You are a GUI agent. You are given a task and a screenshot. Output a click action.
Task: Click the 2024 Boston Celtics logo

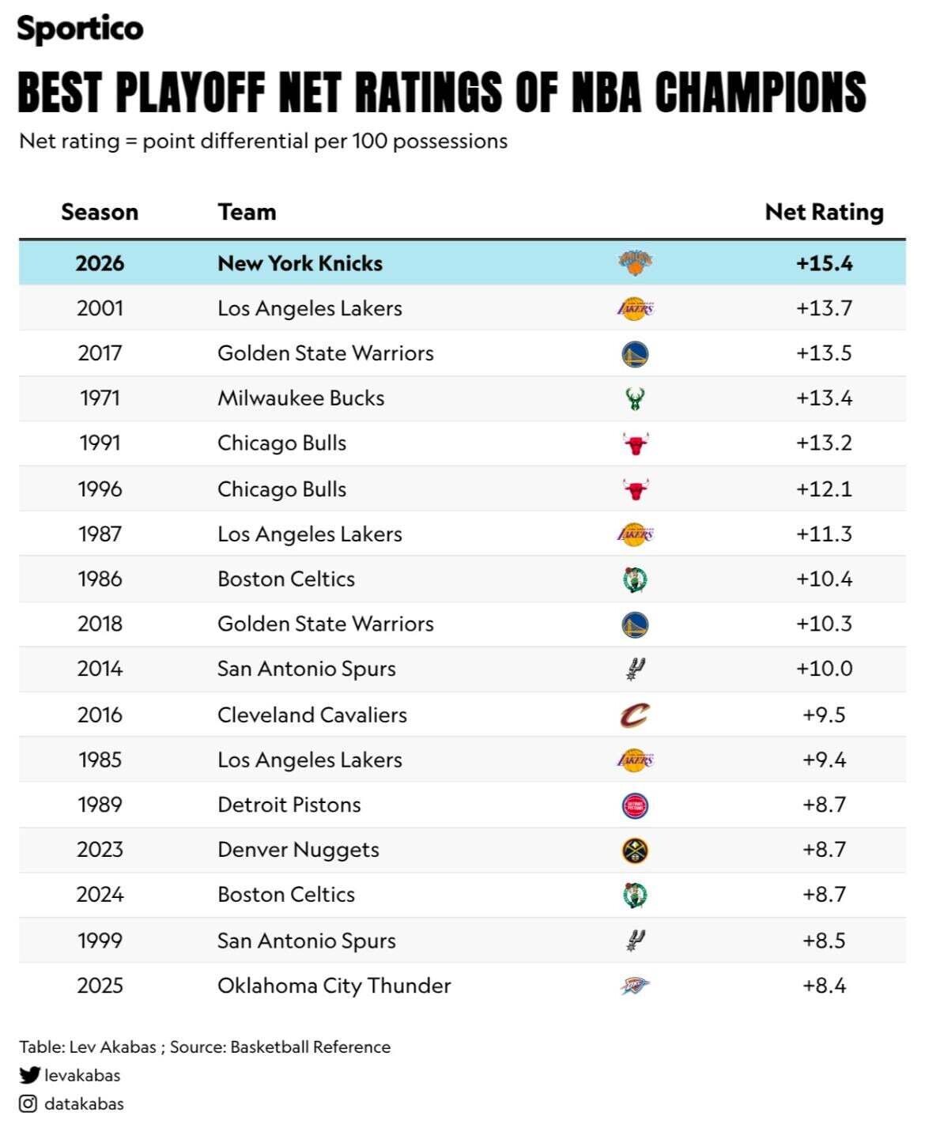click(x=635, y=896)
